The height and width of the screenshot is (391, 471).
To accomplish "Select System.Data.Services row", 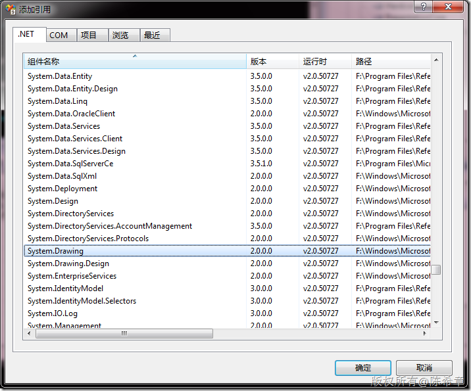I will pos(227,126).
